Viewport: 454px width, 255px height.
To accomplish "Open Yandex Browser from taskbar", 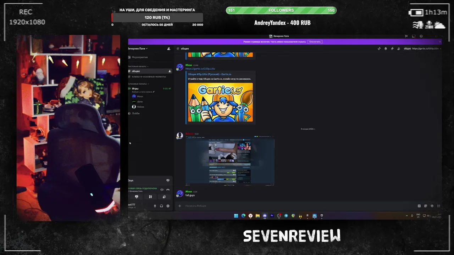I will point(250,216).
